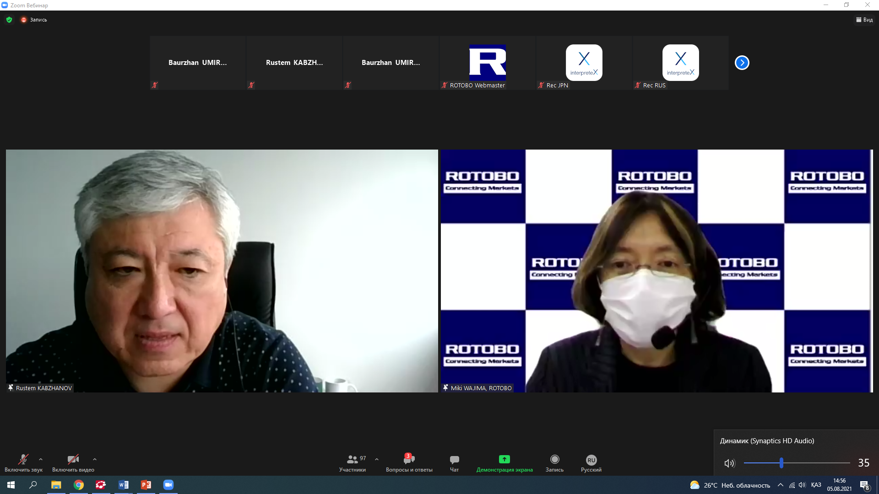Open the taskbar clock and calendar
The height and width of the screenshot is (494, 879).
pos(839,485)
